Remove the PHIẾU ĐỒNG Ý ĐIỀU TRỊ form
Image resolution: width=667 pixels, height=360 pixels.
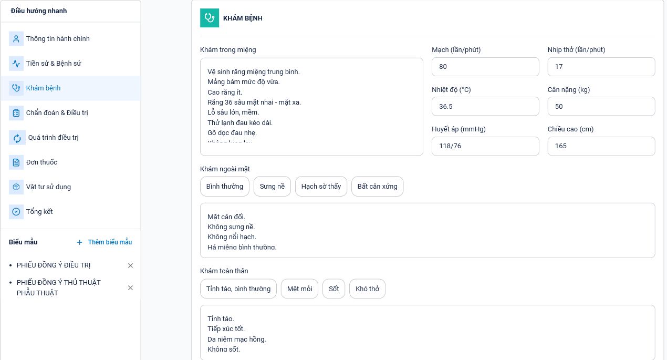coord(130,265)
